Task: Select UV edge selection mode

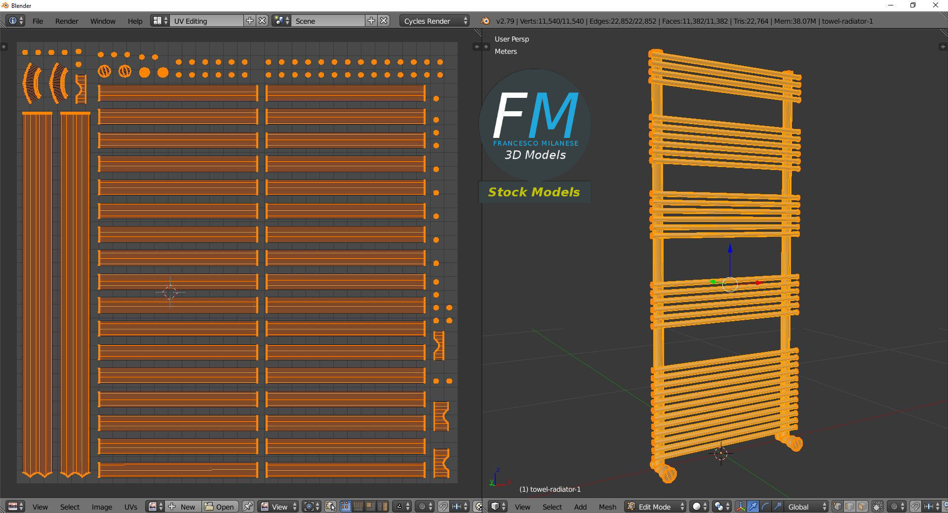Action: pos(358,507)
